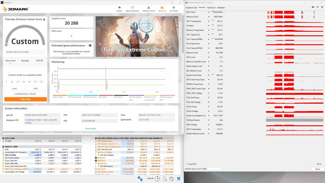Collapse the ASUS EC: ASUS group in HWiNFO
This screenshot has width=325, height=183.
point(1,146)
